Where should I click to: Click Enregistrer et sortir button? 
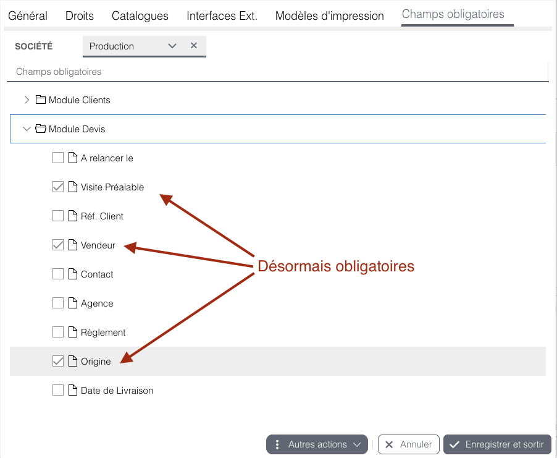coord(497,444)
